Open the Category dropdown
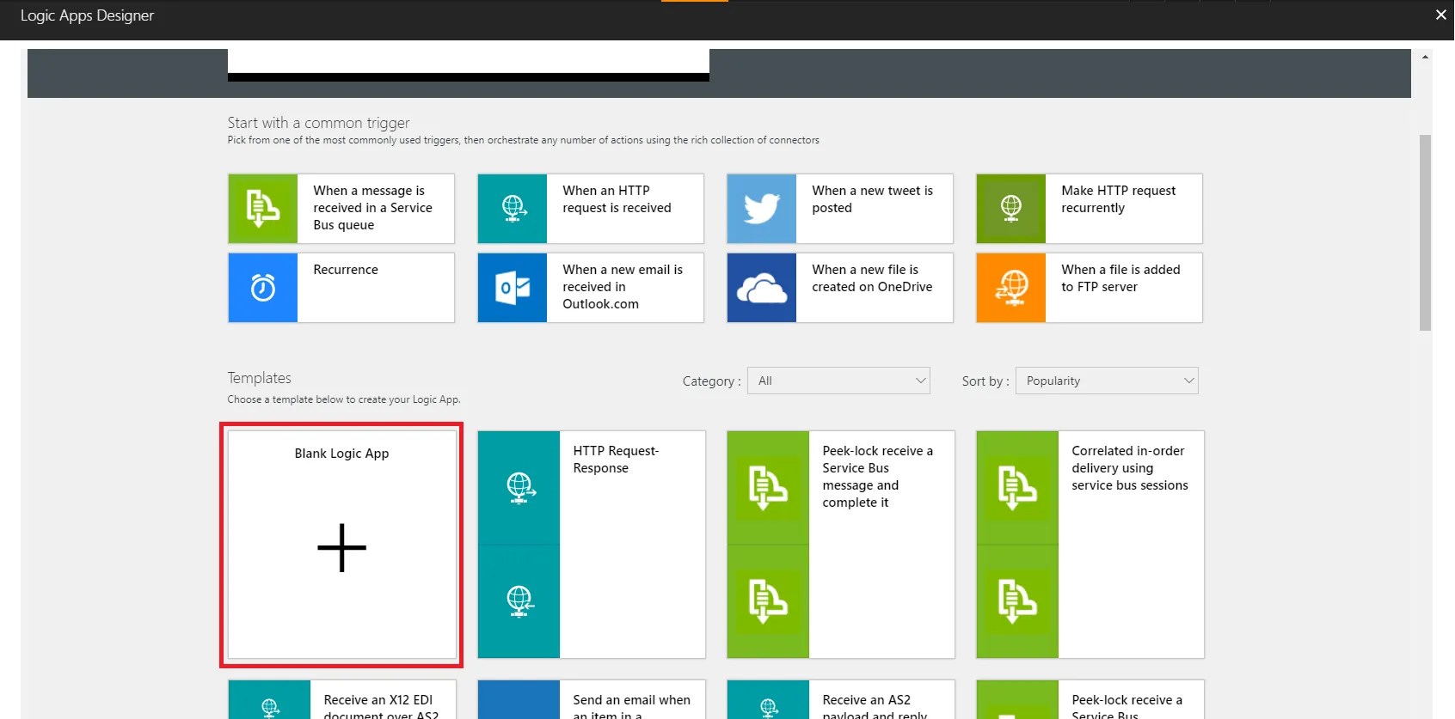This screenshot has height=719, width=1455. (x=838, y=381)
